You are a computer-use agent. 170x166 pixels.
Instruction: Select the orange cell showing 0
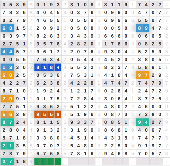pyautogui.click(x=11, y=75)
